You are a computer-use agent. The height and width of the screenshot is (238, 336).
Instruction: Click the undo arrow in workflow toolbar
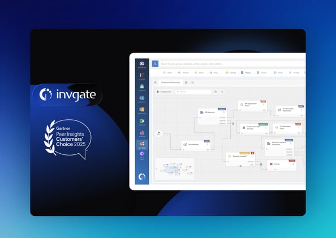(x=216, y=92)
